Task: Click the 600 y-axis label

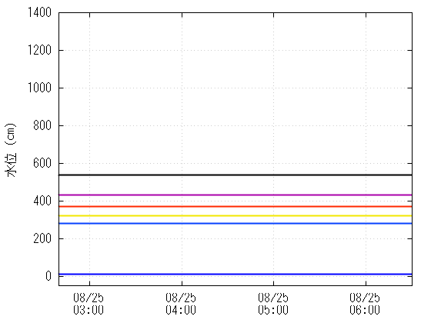Action: tap(42, 163)
